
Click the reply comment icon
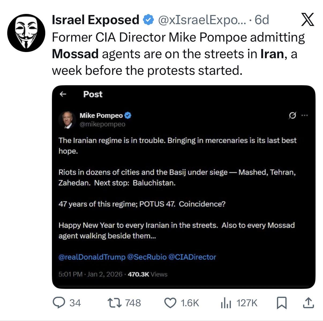58,303
